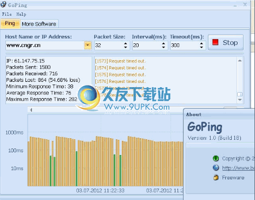Close the GoPing window
The image size is (255, 200).
click(245, 4)
